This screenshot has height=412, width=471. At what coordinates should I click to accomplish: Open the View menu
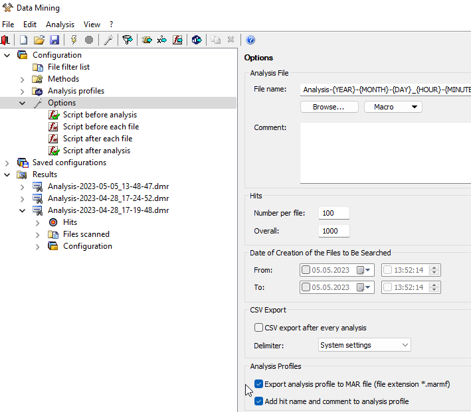coord(92,25)
